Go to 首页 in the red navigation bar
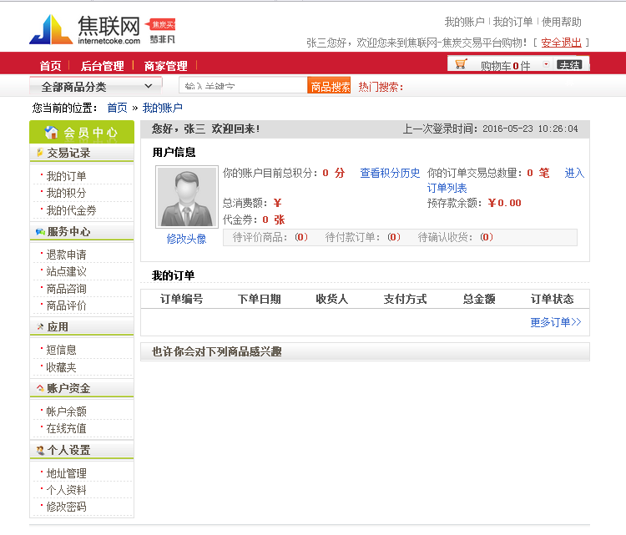Image resolution: width=626 pixels, height=535 pixels. coord(50,66)
